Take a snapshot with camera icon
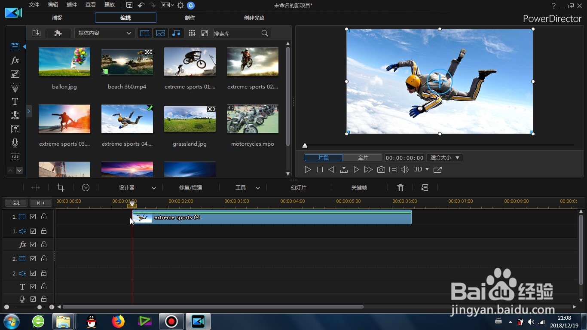Viewport: 587px width, 330px height. coord(381,170)
